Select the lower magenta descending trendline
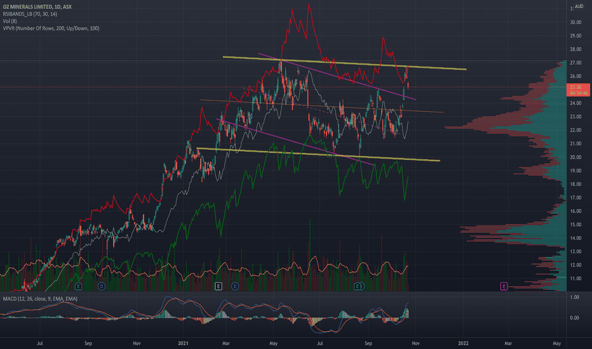Image resolution: width=592 pixels, height=349 pixels. [x=295, y=142]
